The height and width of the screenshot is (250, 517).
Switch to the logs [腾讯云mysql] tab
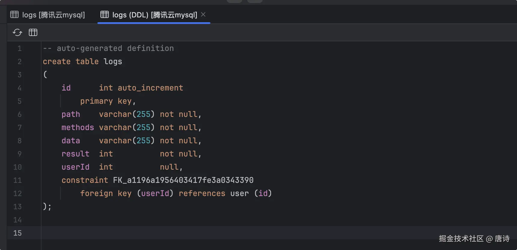click(x=53, y=15)
